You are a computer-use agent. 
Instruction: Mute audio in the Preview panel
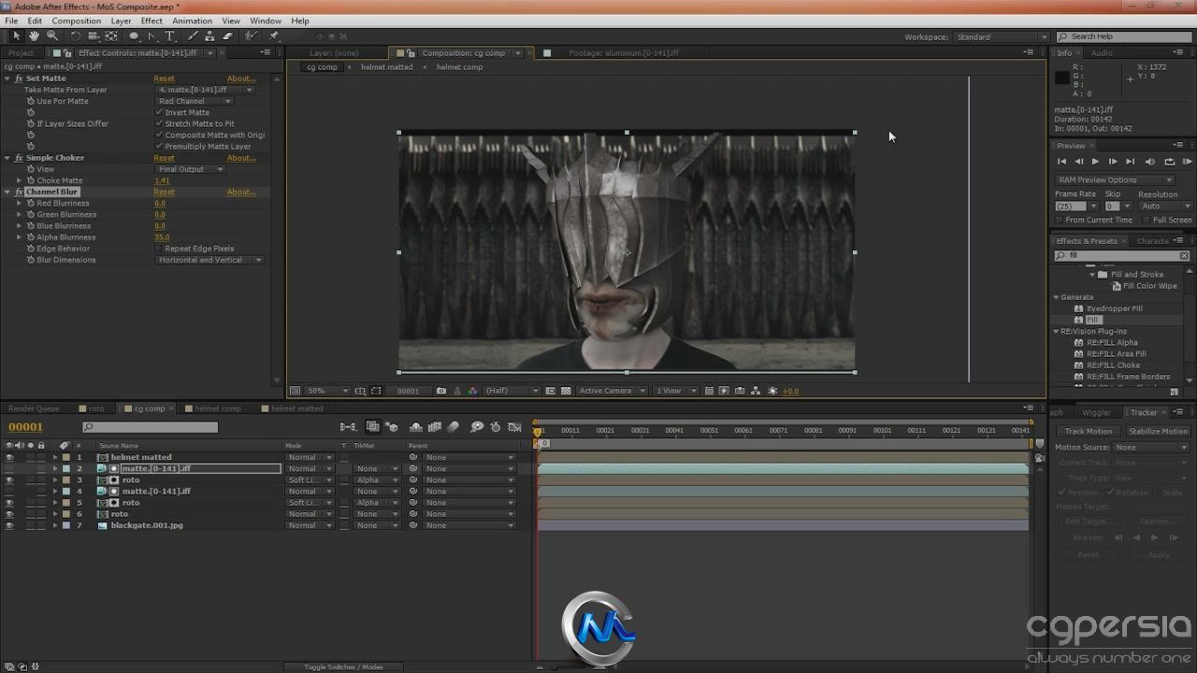[1150, 162]
